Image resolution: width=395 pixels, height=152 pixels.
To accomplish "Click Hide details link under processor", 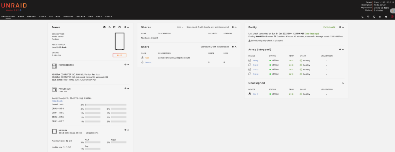I will tap(57, 101).
